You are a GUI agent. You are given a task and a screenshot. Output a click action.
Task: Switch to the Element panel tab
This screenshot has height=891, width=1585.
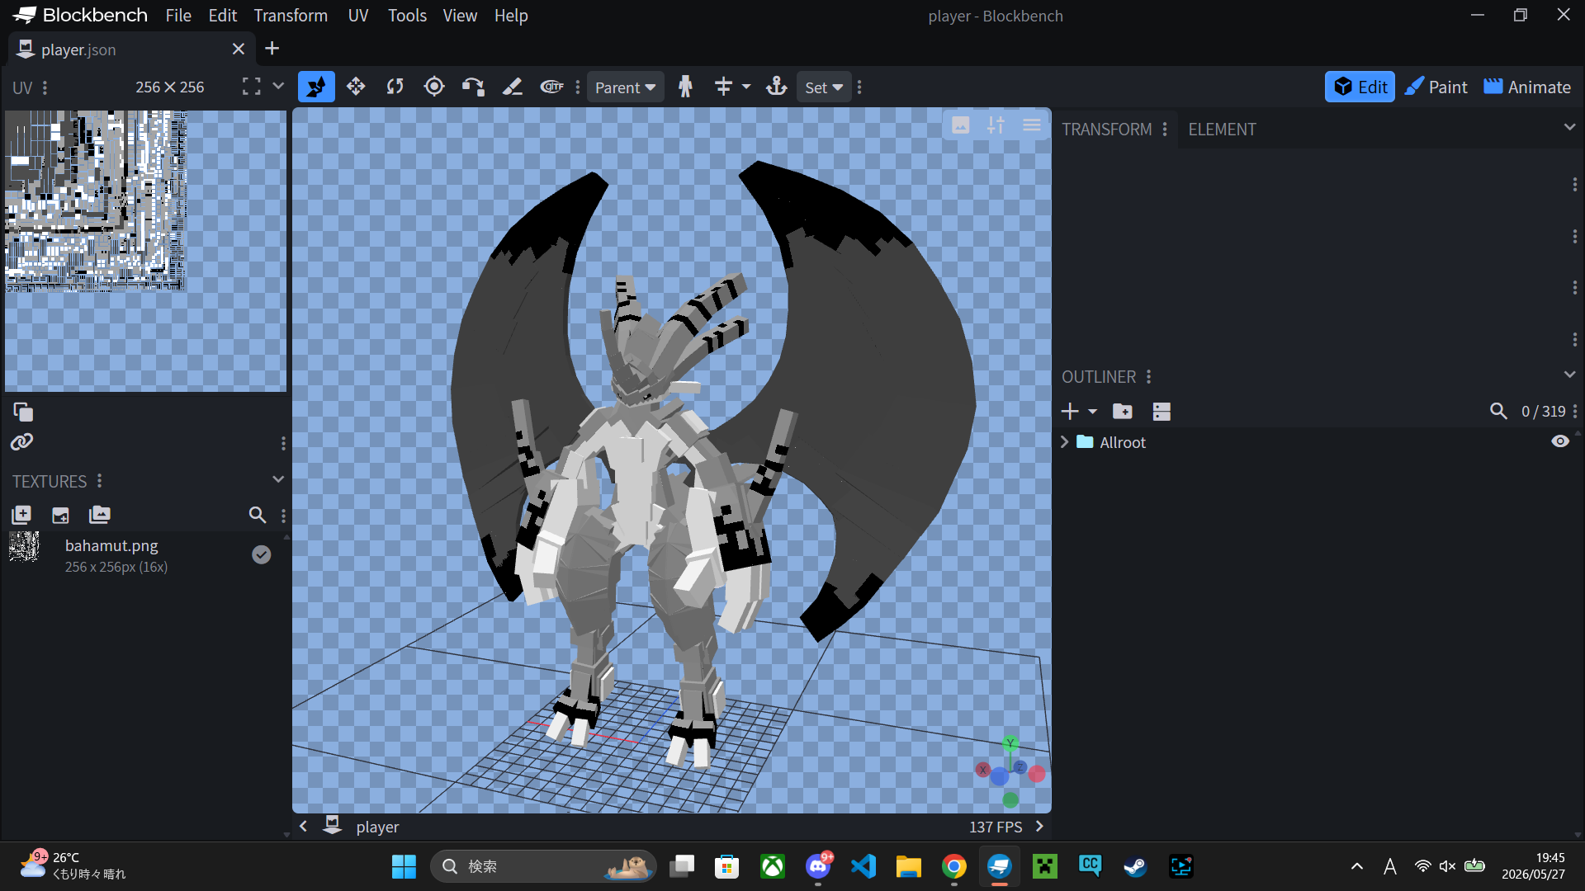pyautogui.click(x=1222, y=130)
